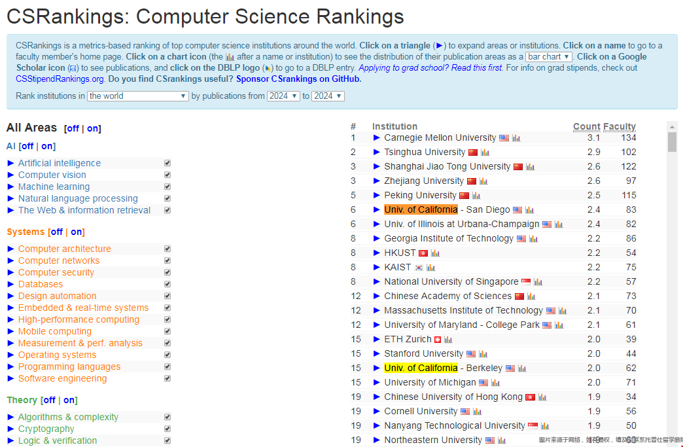Open 'Applying to grad school? Read this first'
Screen dimensions: 683x447
(430, 68)
